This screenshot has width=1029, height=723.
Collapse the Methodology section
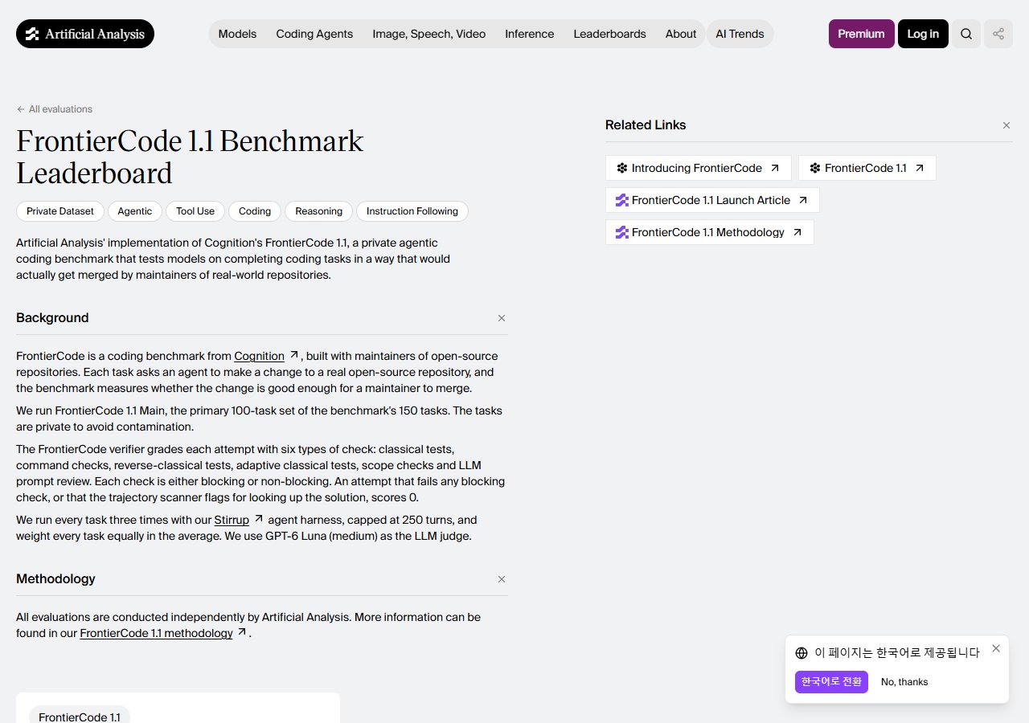pyautogui.click(x=502, y=579)
